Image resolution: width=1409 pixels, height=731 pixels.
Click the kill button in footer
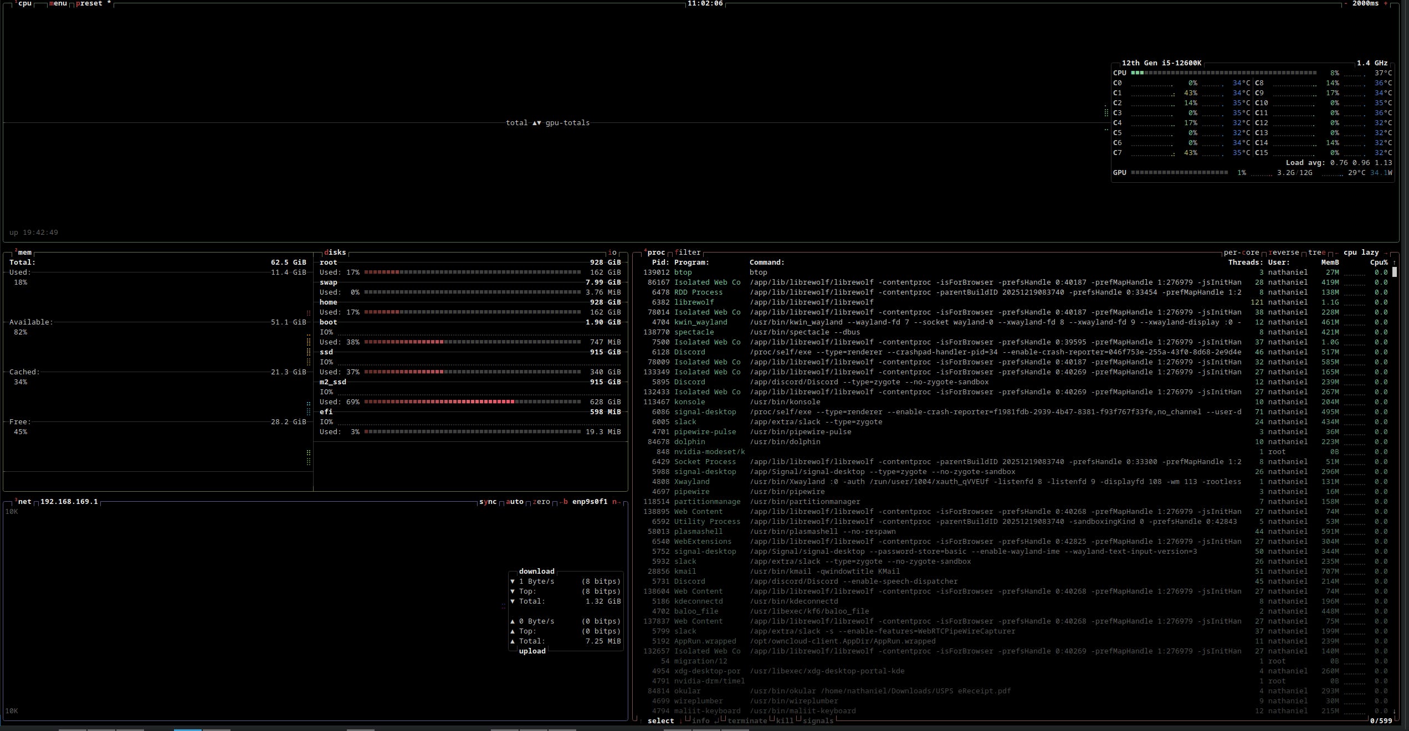(x=784, y=721)
